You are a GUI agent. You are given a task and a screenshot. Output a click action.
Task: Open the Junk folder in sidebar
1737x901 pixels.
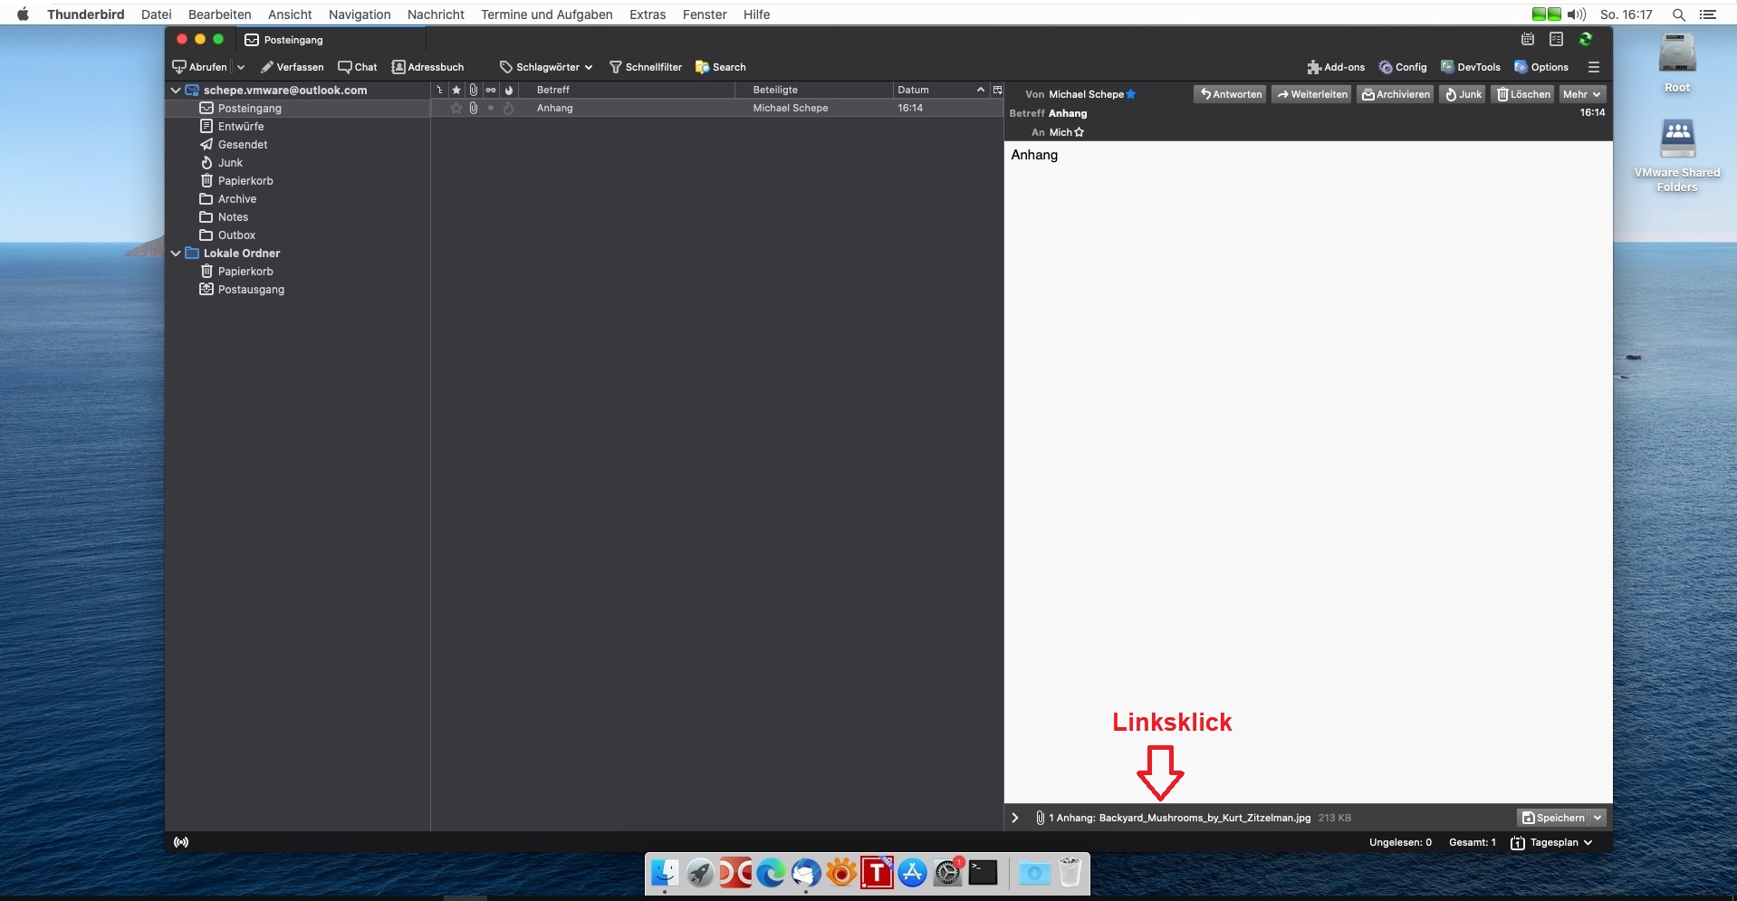click(297, 163)
